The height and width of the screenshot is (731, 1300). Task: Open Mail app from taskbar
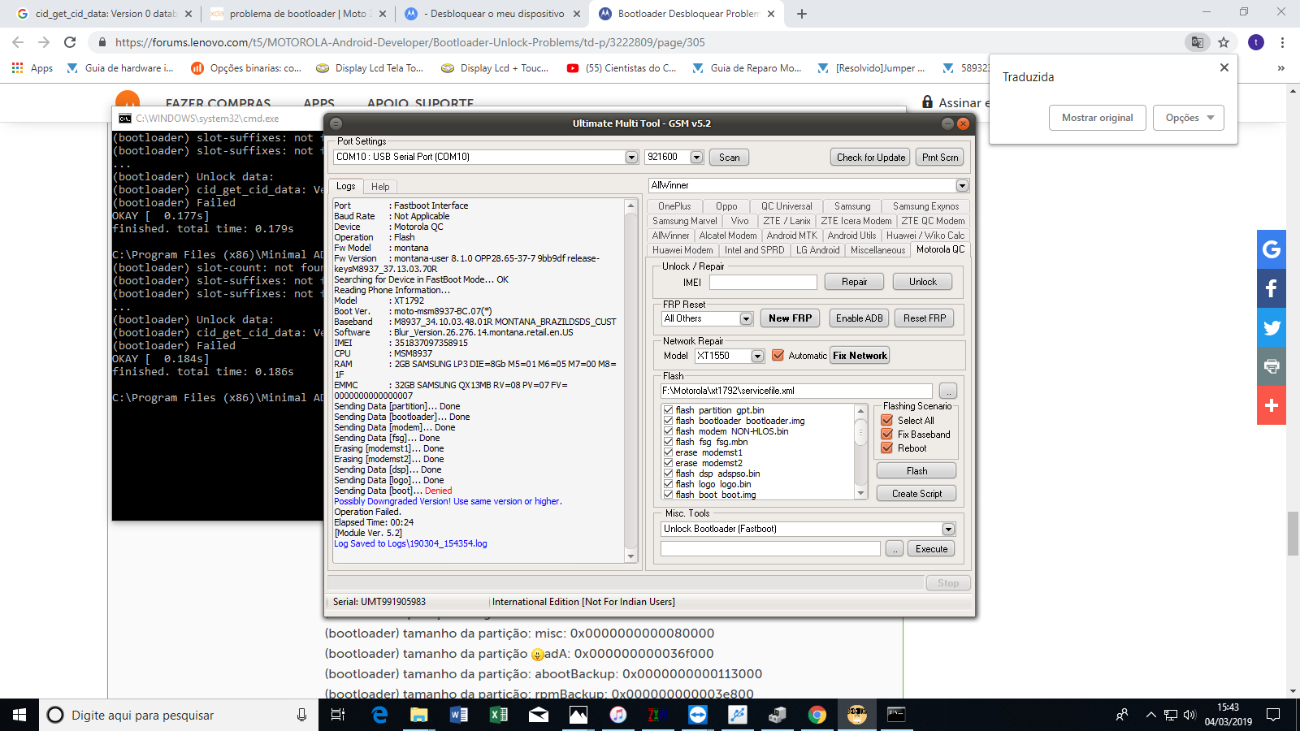pos(539,715)
